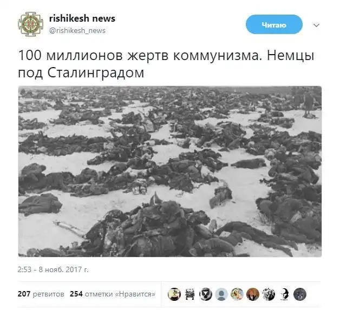Image resolution: width=340 pixels, height=310 pixels.
Task: Click the 2:53 - 8 нояб. 2017 timestamp
Action: (53, 269)
